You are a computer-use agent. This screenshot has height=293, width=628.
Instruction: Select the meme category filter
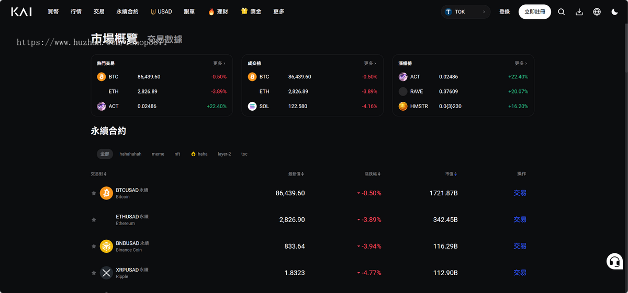click(x=158, y=154)
